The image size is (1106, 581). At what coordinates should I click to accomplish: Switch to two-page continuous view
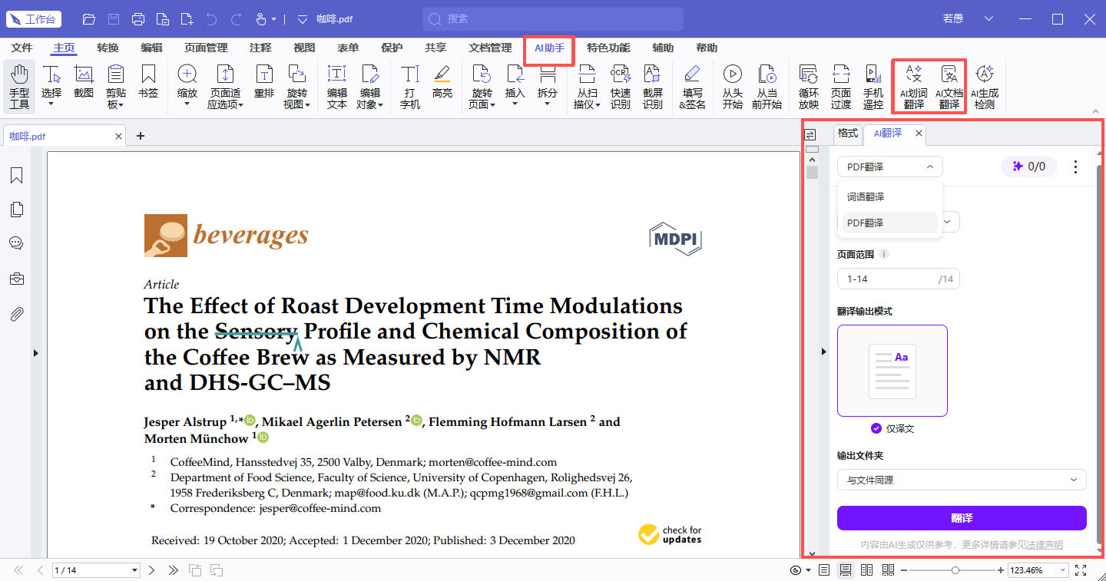click(x=889, y=570)
